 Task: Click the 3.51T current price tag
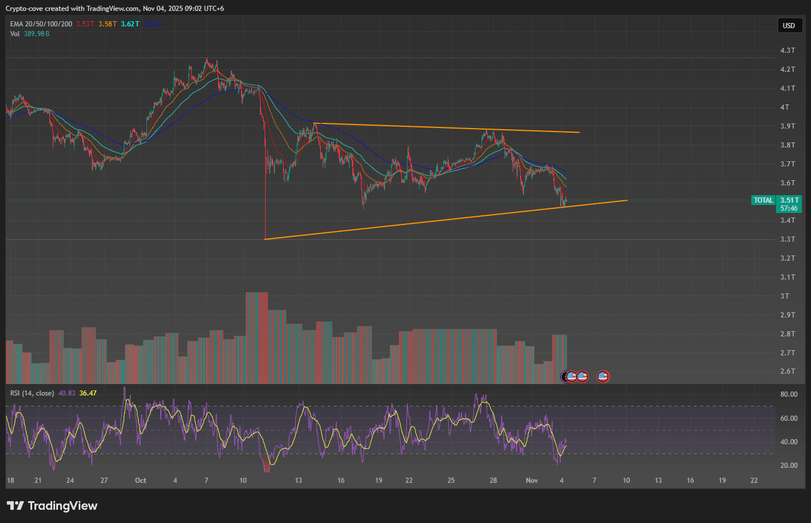point(789,200)
